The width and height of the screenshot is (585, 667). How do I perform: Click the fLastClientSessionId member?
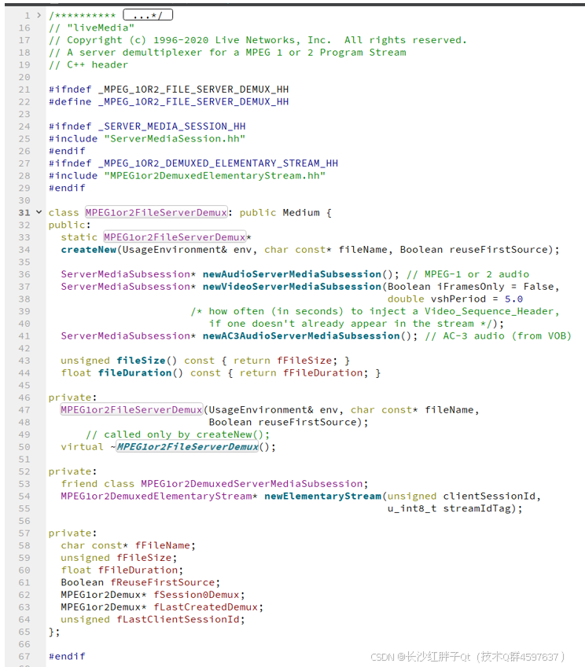coord(178,620)
